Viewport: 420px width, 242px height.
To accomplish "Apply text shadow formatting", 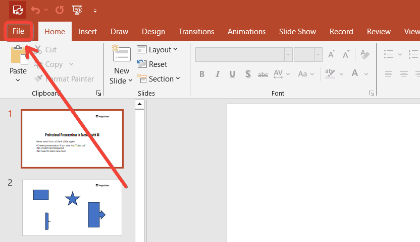I will 248,74.
